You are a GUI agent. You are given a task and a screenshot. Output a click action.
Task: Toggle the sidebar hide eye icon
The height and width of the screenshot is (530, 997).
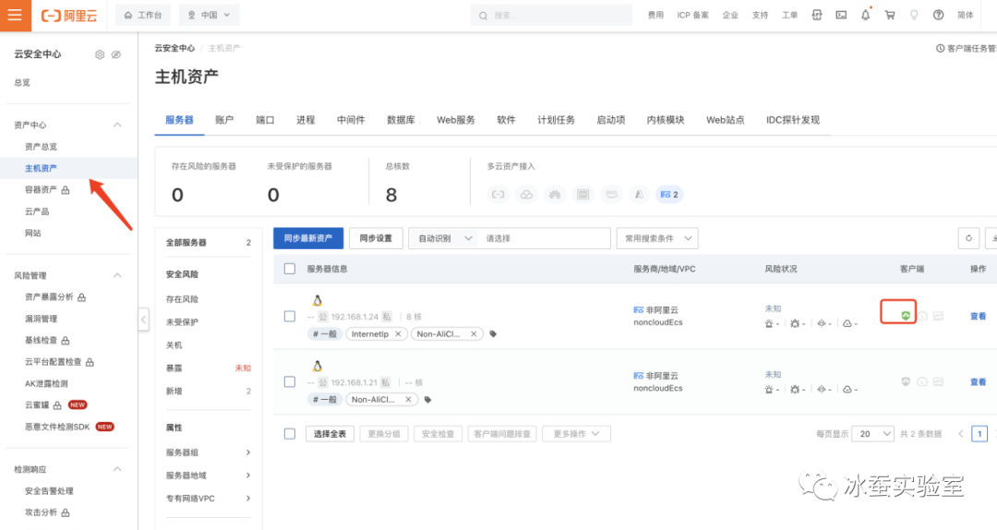tap(115, 54)
